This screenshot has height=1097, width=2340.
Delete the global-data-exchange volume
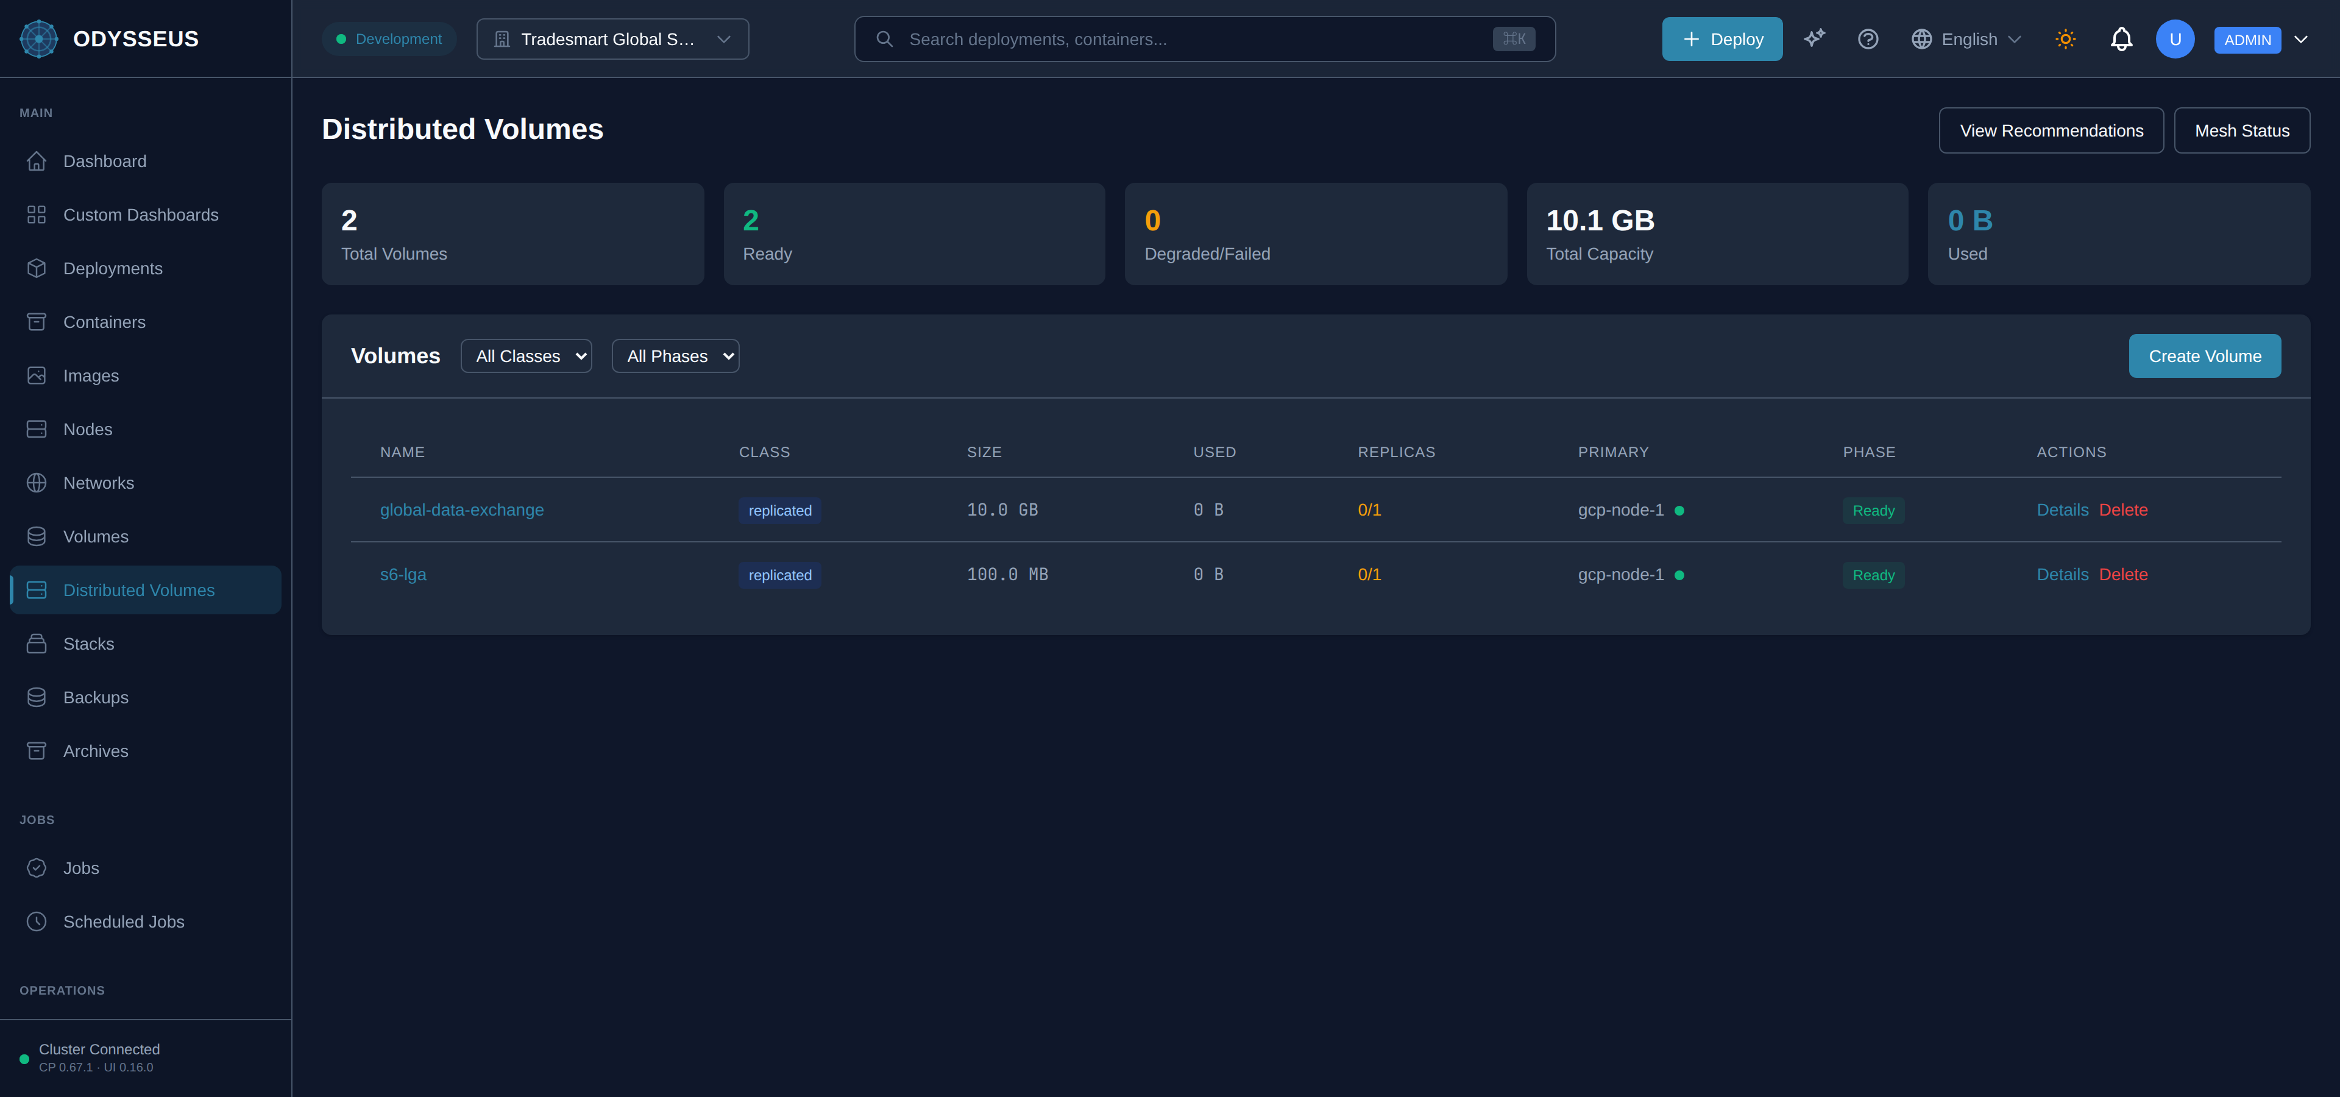coord(2123,509)
